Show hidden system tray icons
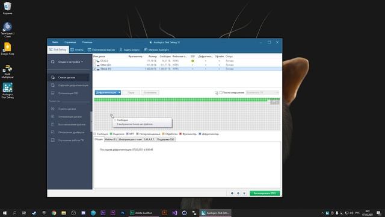The image size is (385, 217). 322,213
